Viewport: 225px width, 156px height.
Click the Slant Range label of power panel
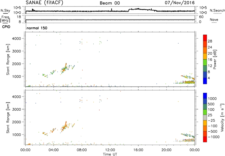click(x=8, y=59)
